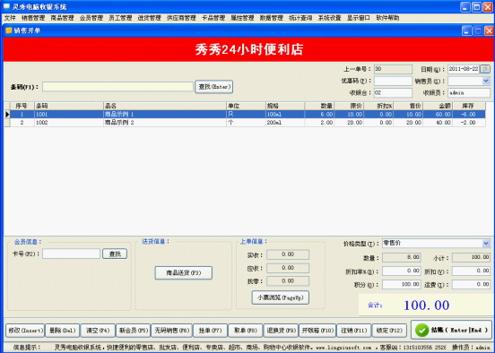Click the 开钱箱(F10) button
Screen dimensions: 495x353
pos(317,331)
